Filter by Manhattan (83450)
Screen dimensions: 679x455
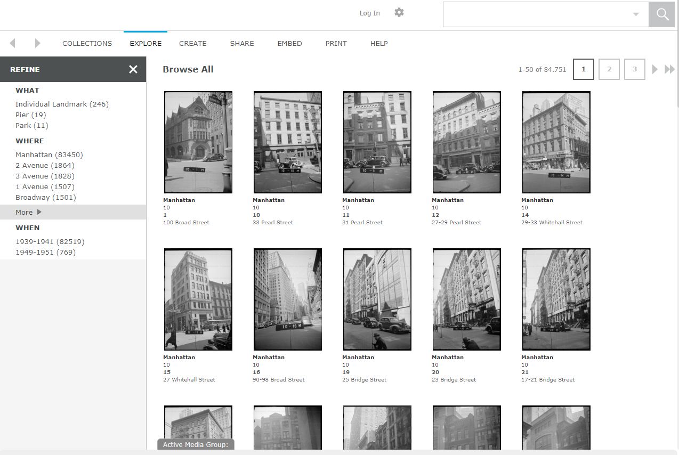coord(49,155)
